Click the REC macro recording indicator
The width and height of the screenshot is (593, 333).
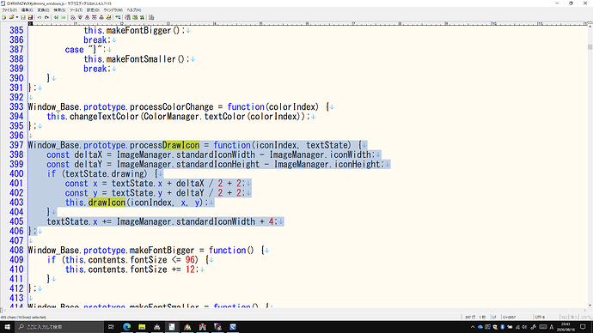(x=565, y=318)
